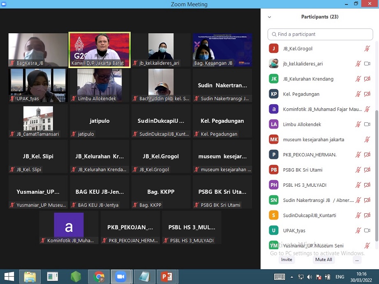
Task: Click muted mic icon for JB_Kel.Grogol
Action: [367, 48]
